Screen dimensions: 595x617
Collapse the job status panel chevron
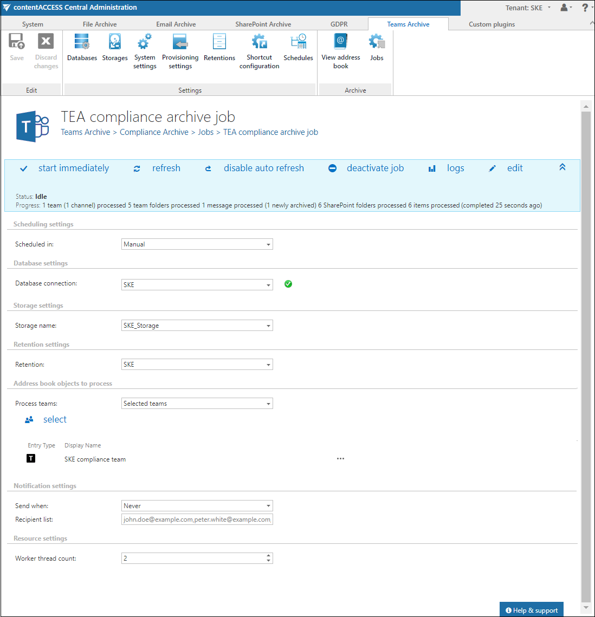[x=562, y=167]
